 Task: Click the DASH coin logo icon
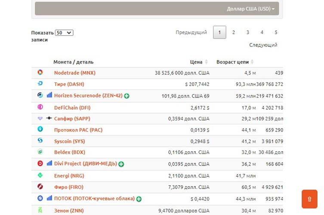click(x=40, y=84)
